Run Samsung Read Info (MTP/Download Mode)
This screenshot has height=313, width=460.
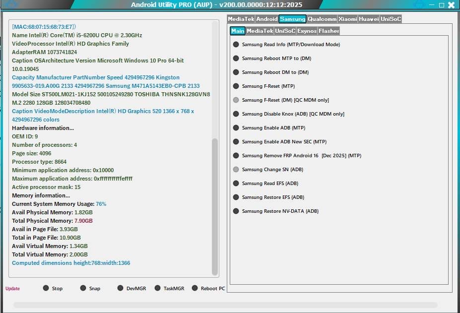pos(236,44)
